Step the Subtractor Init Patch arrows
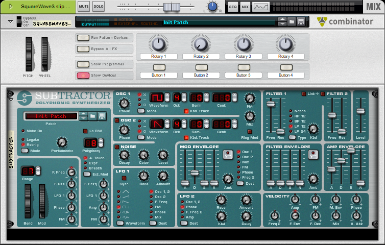 coord(83,116)
